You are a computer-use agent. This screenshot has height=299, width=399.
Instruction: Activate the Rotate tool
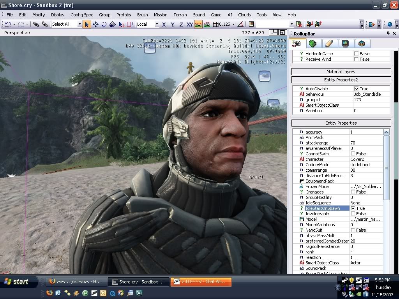[104, 24]
